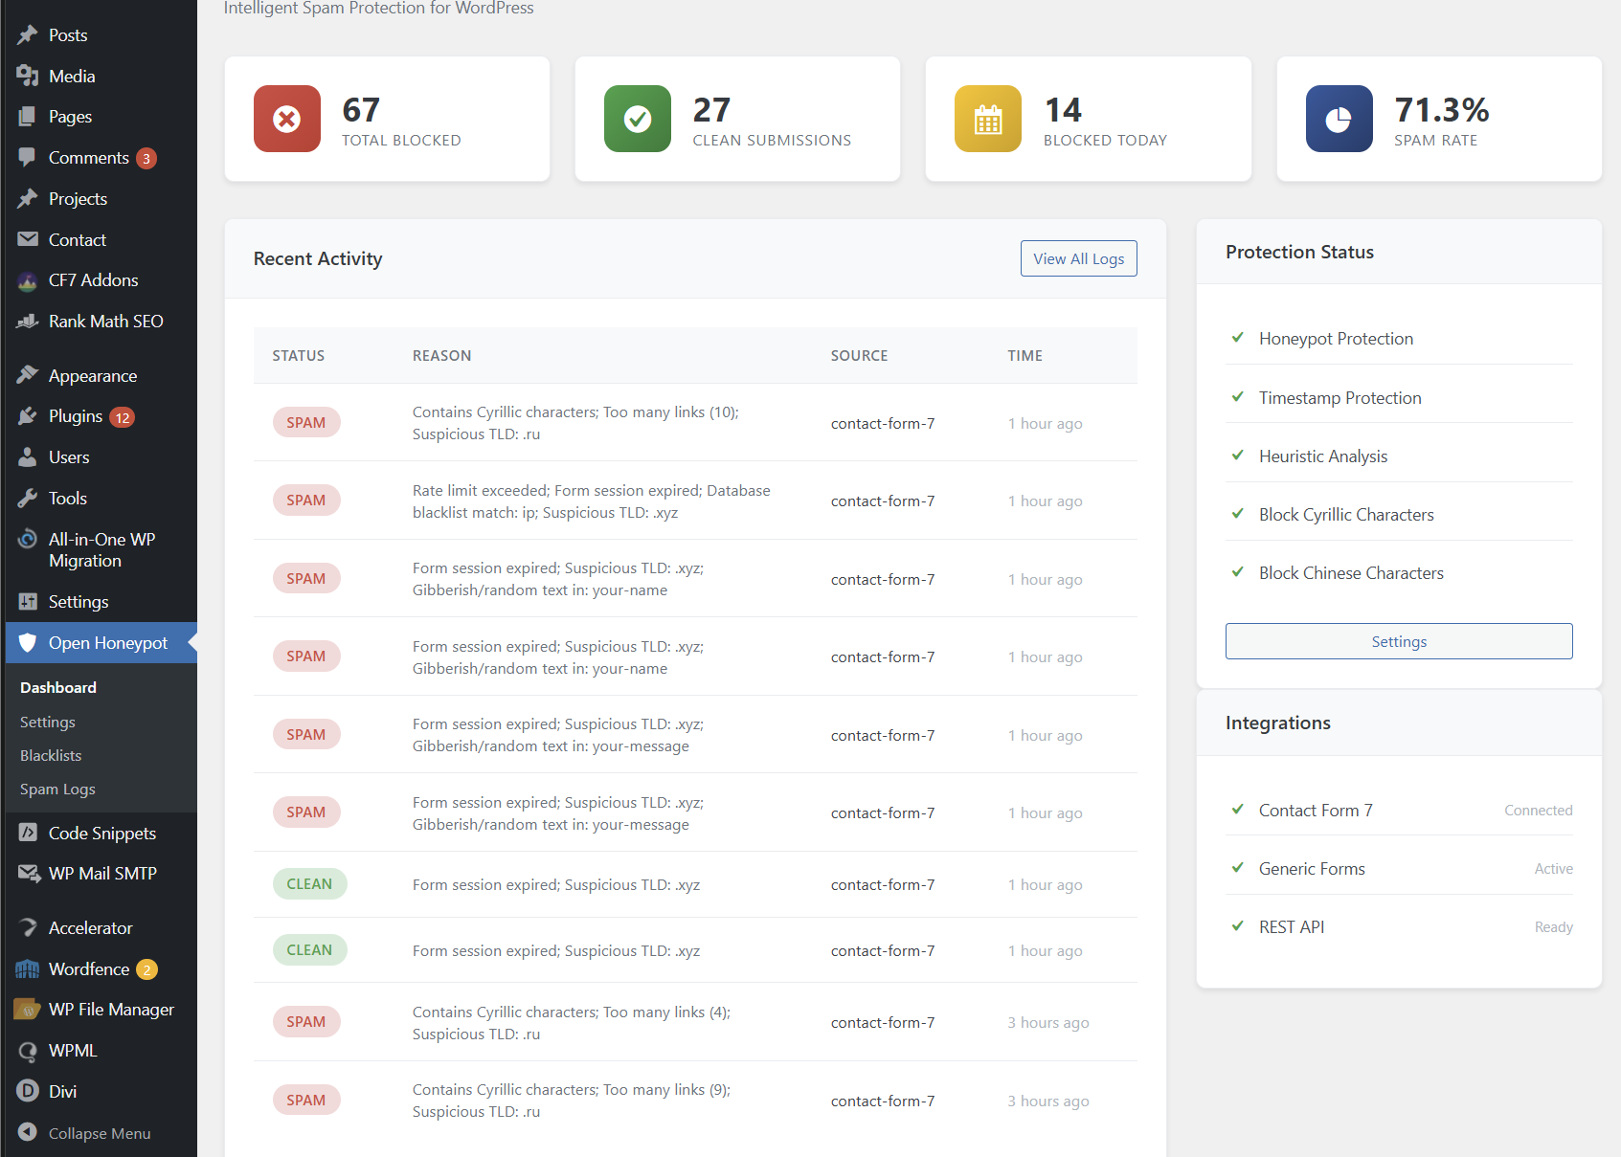The image size is (1621, 1157).
Task: Select Blacklists under Open Honeypot
Action: point(50,755)
